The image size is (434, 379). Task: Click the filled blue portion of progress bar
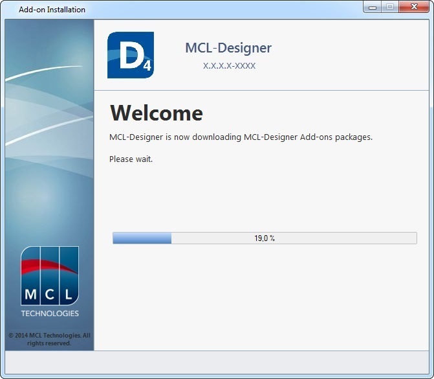(x=142, y=238)
